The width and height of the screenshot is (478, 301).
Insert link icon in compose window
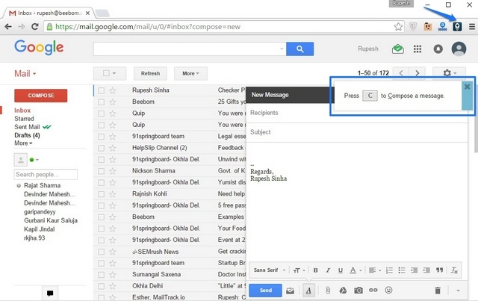click(x=373, y=291)
